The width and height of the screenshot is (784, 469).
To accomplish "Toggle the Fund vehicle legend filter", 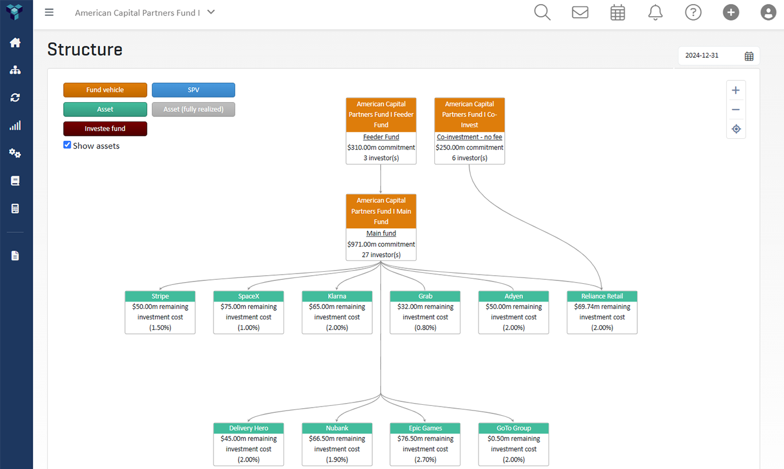I will 105,90.
